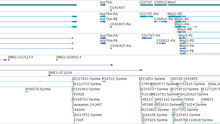Select transcript Acp76A-RA

point(103,16)
